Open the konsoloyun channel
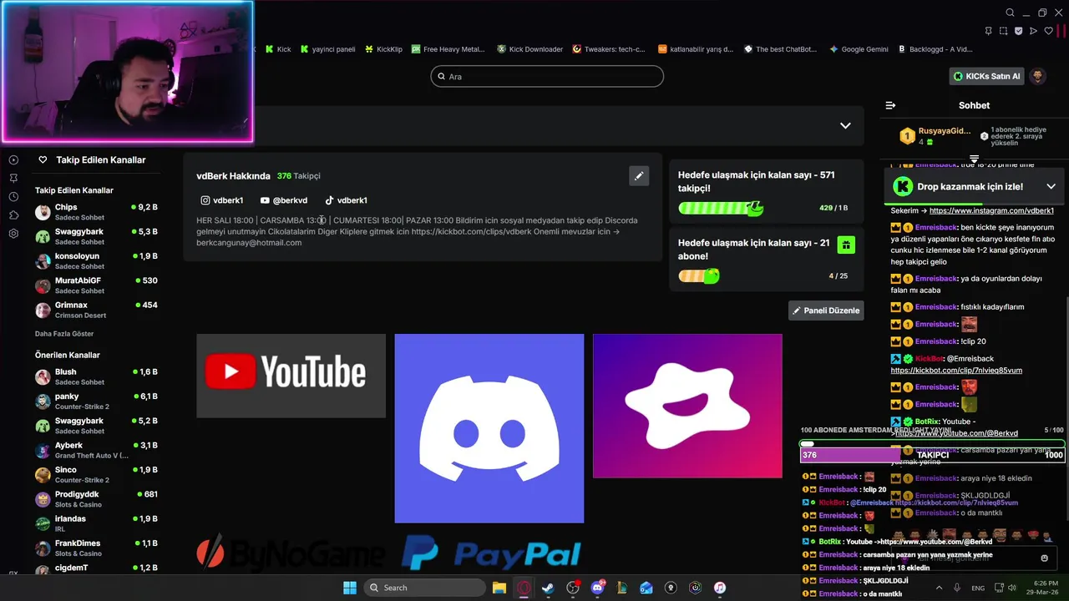This screenshot has width=1069, height=601. [x=96, y=261]
